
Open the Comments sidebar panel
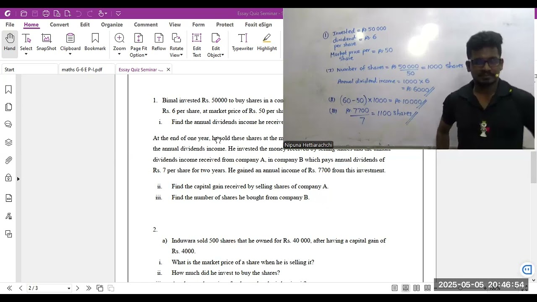8,125
